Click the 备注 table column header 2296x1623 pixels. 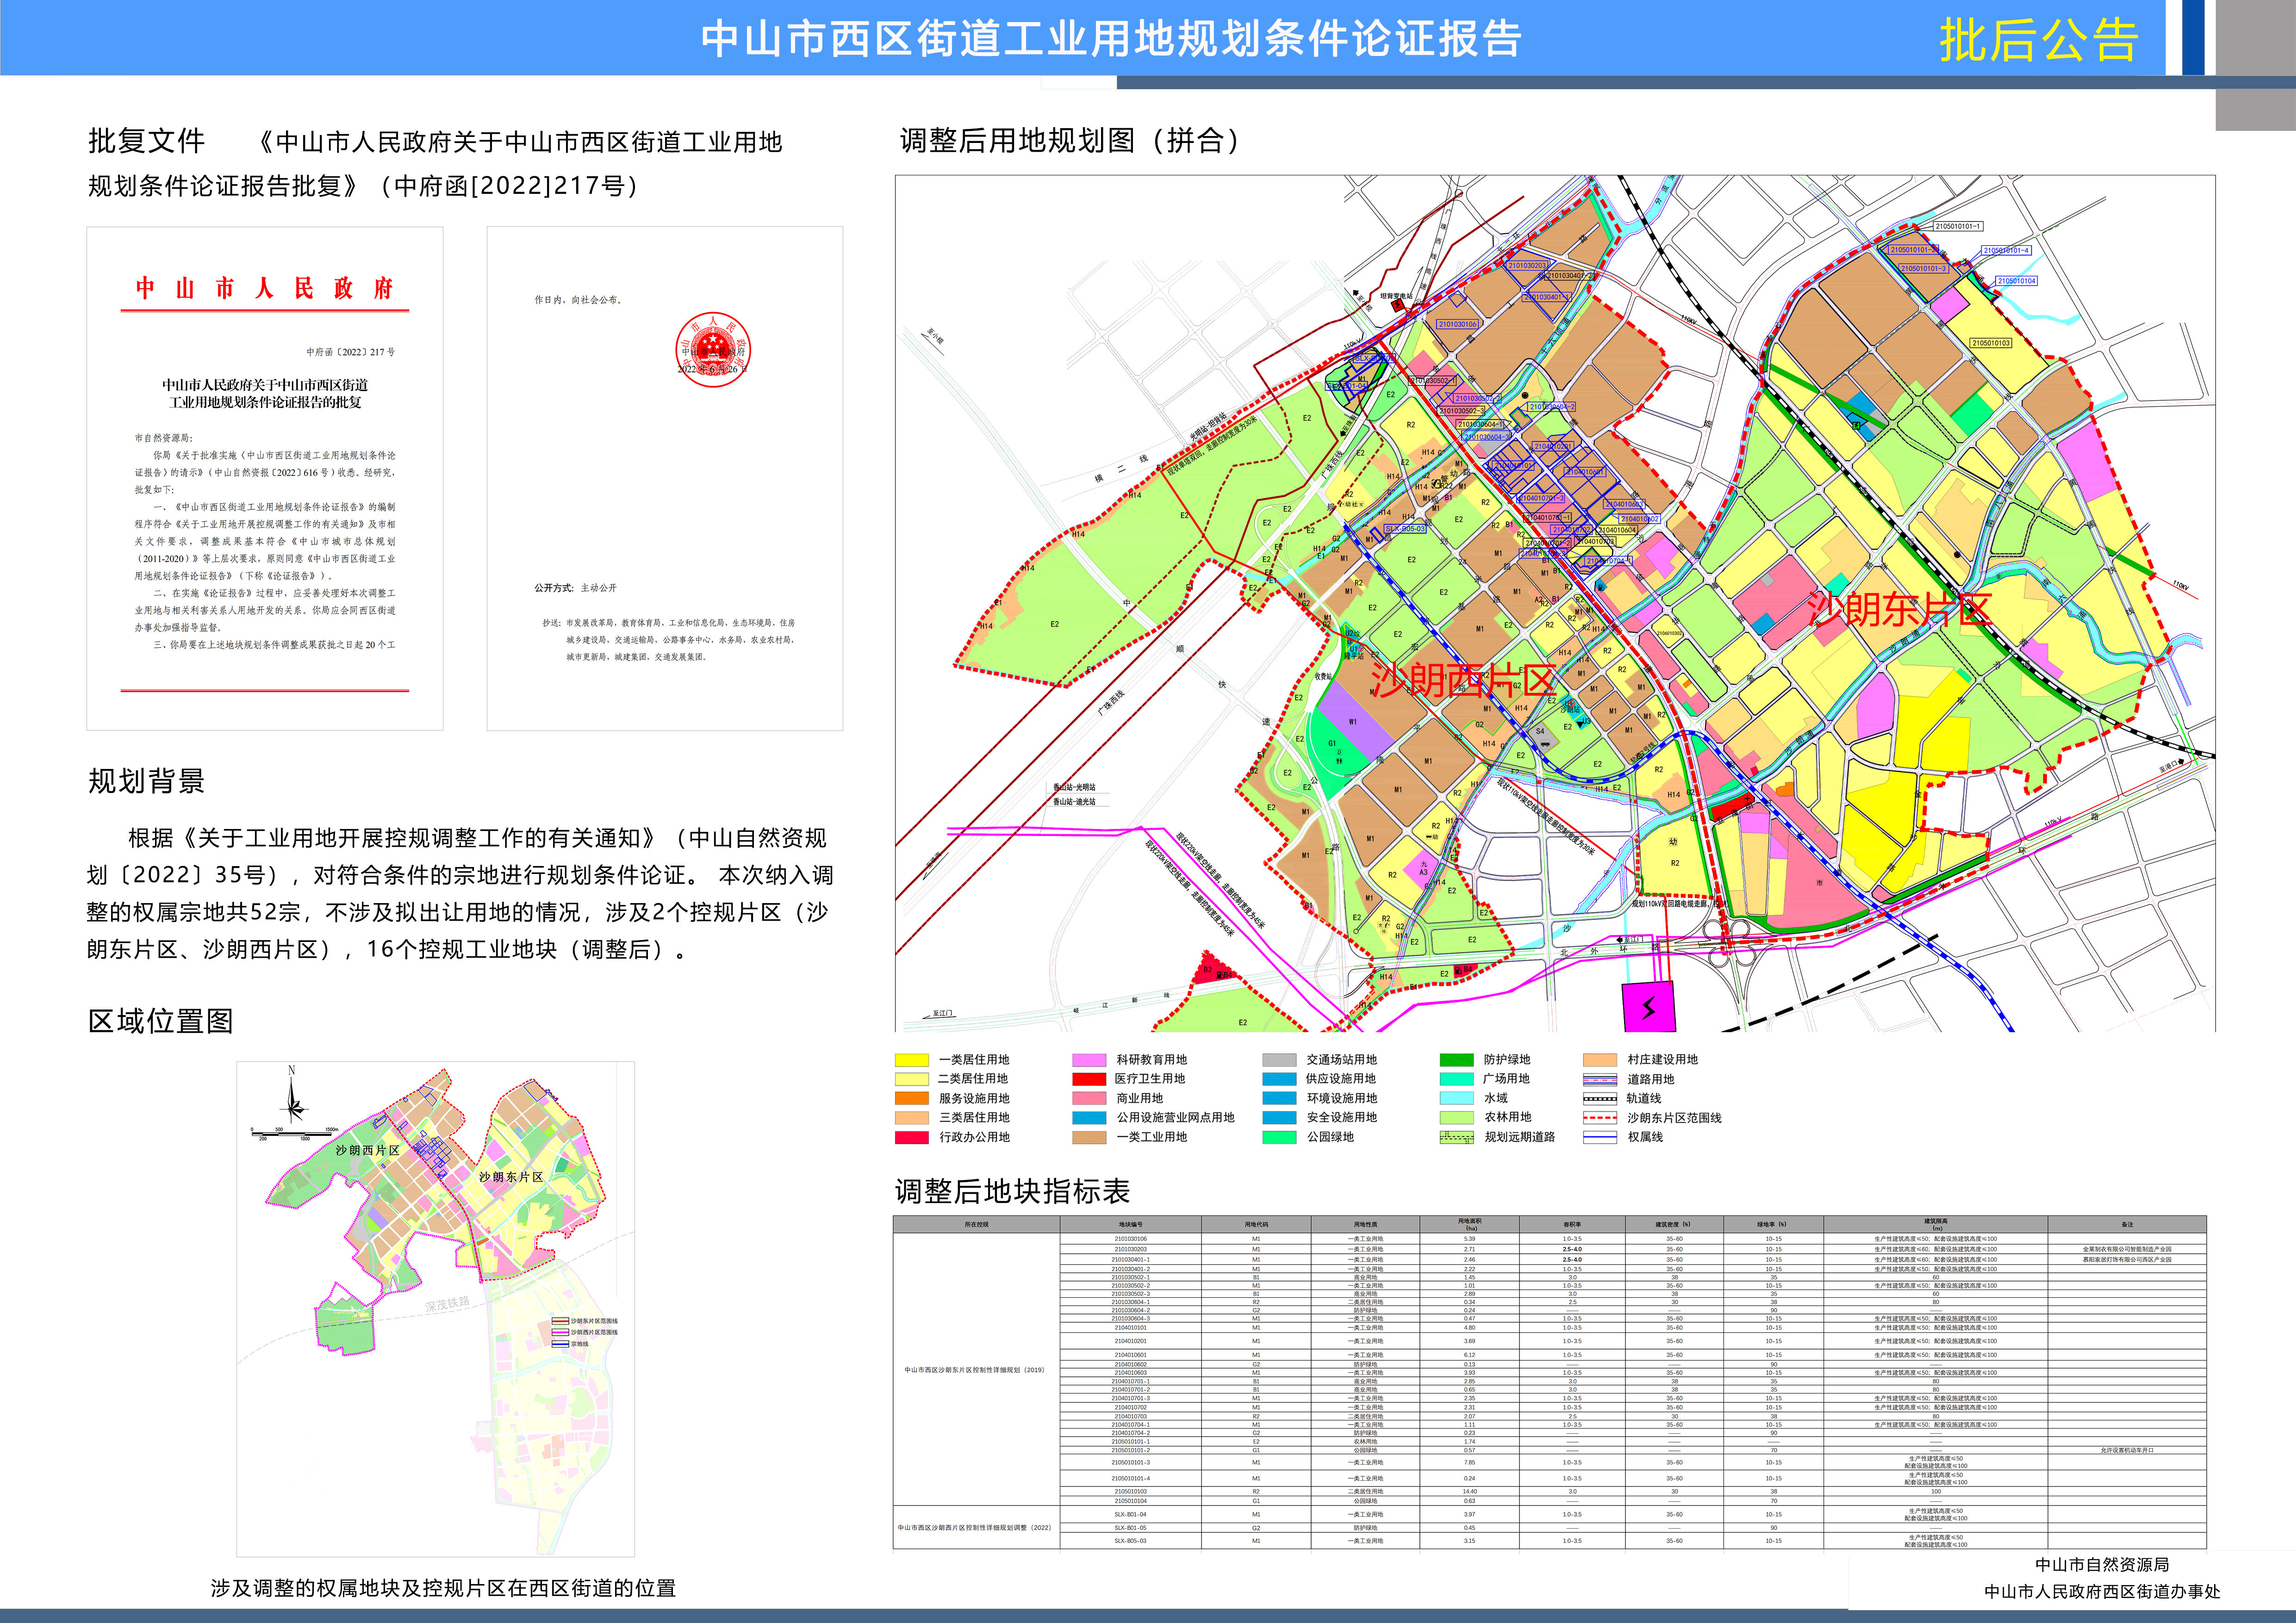pos(2127,1224)
